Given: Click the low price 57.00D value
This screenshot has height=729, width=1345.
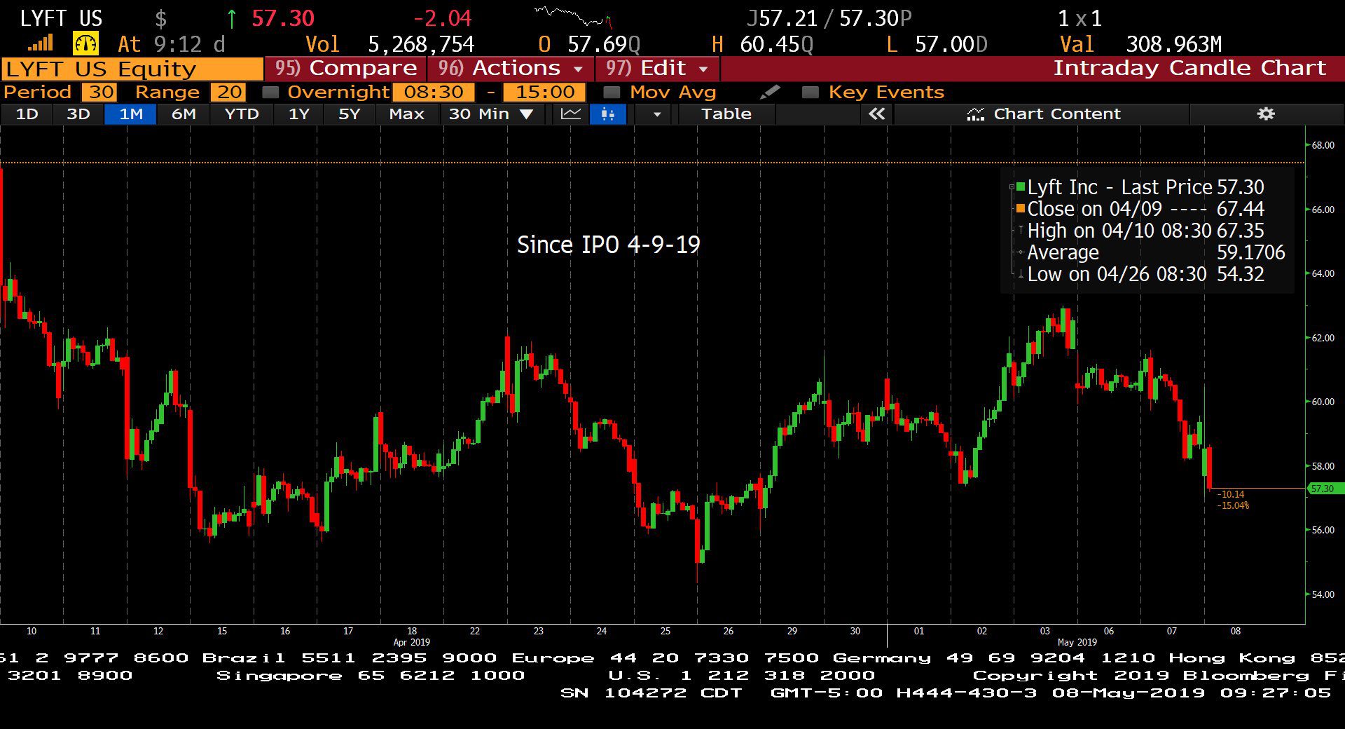Looking at the screenshot, I should pos(951,45).
